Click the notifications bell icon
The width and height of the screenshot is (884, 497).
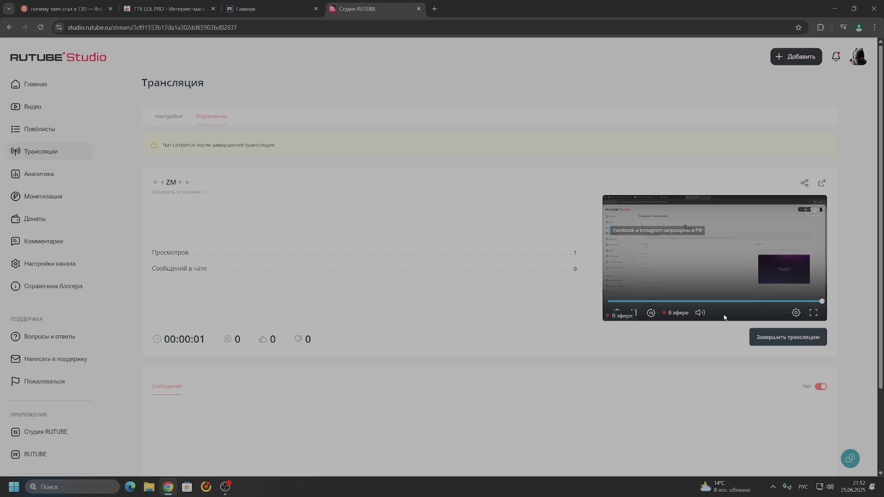(x=836, y=57)
